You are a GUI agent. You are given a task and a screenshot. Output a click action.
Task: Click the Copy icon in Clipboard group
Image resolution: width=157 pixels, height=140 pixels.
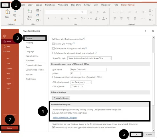(x=15, y=15)
